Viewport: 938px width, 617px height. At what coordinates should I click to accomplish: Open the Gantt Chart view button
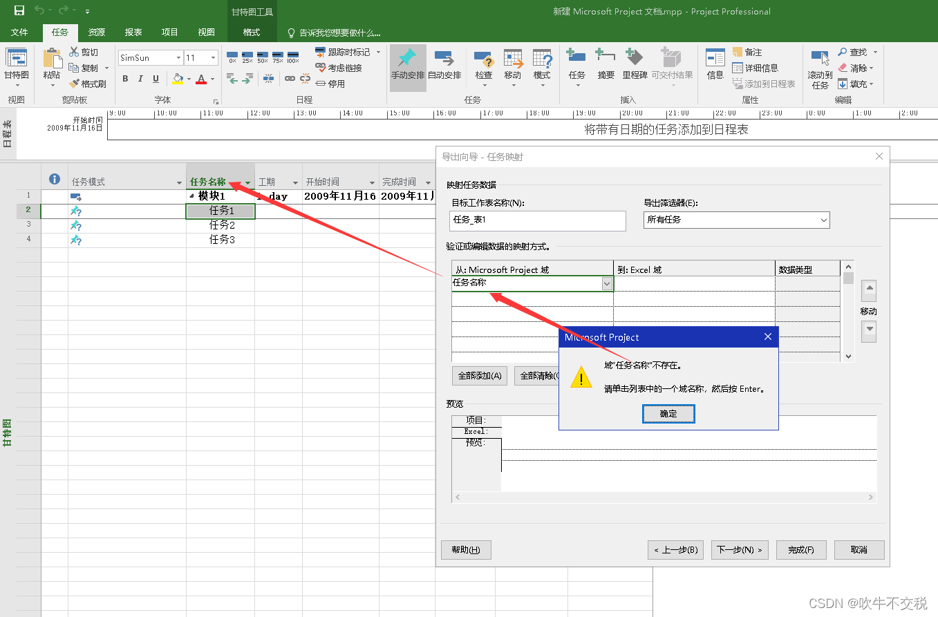click(x=17, y=68)
